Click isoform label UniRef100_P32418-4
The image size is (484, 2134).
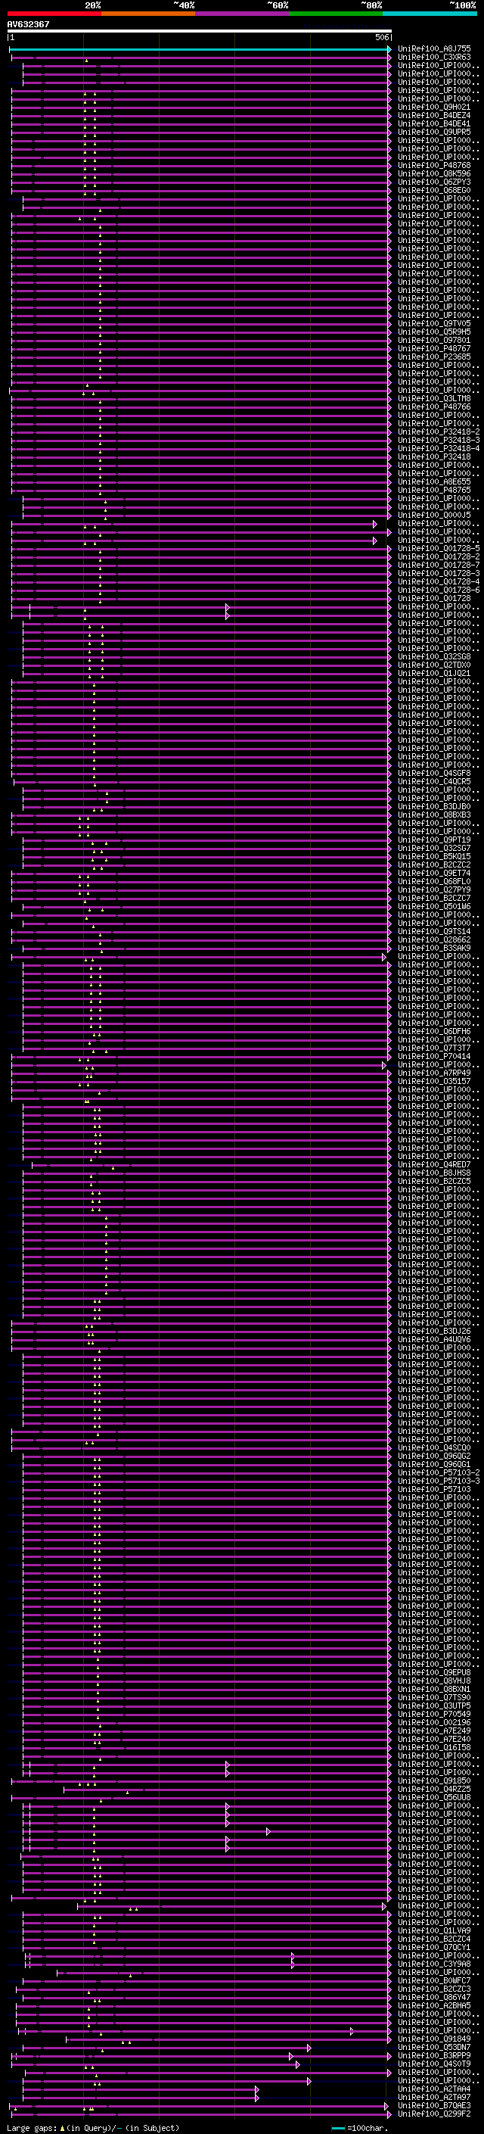pos(439,448)
